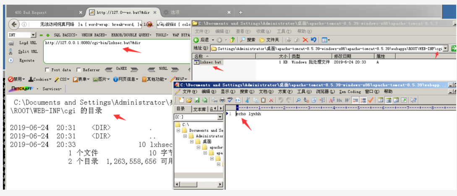This screenshot has height=196, width=457.
Task: Open the UNION BASED dropdown menu
Action: 94,35
